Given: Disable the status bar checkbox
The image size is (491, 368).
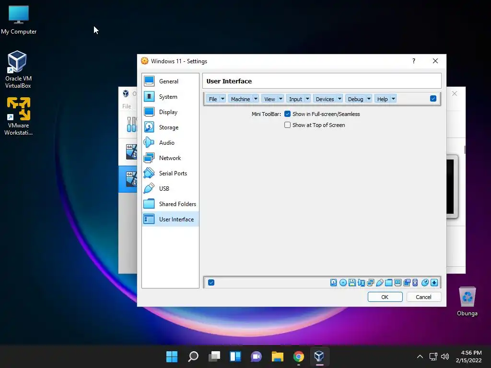Looking at the screenshot, I should pos(211,283).
